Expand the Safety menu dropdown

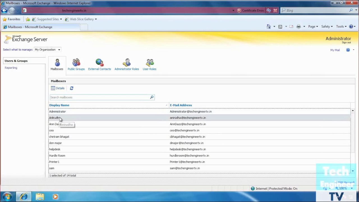327,26
